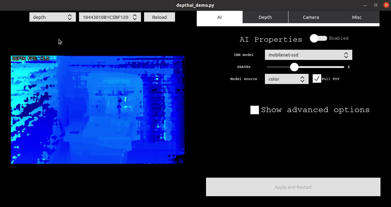
Task: Open the Misc tab
Action: [x=357, y=17]
